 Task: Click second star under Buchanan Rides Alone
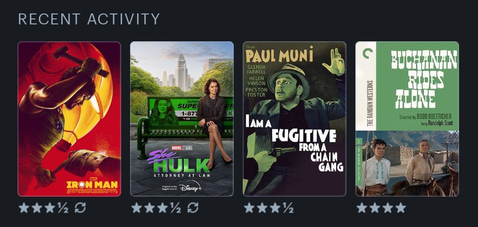(375, 208)
